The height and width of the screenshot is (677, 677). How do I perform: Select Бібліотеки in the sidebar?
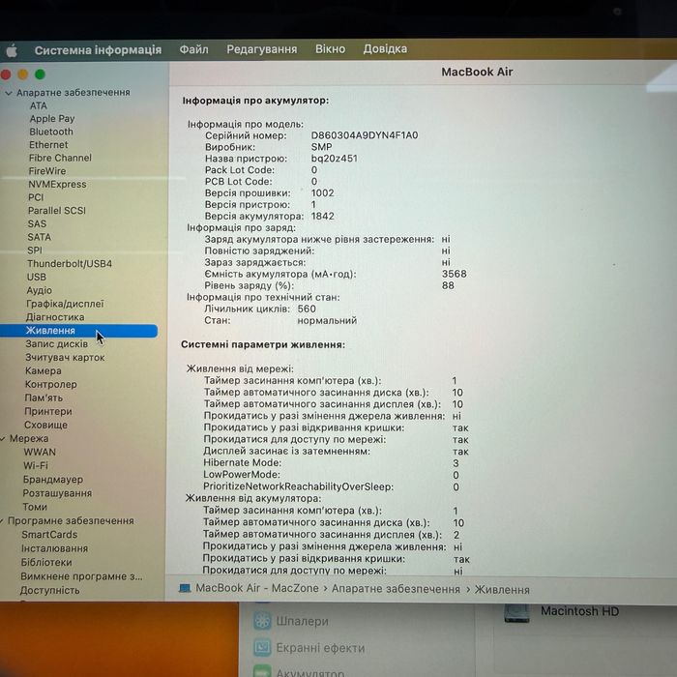[x=46, y=563]
